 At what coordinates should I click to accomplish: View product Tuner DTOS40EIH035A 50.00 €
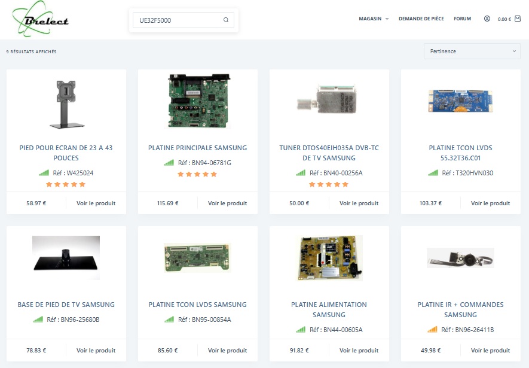click(359, 203)
